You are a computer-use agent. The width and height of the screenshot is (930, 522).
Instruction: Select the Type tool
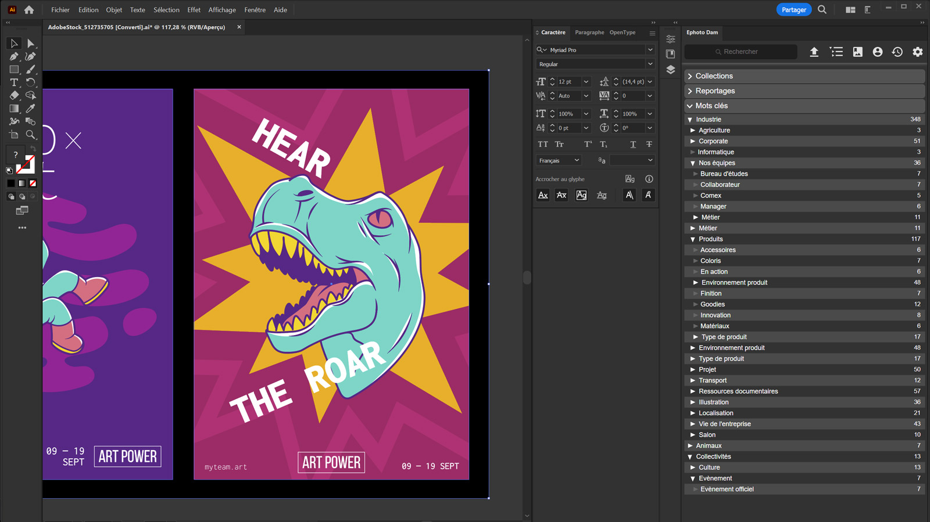click(x=14, y=82)
